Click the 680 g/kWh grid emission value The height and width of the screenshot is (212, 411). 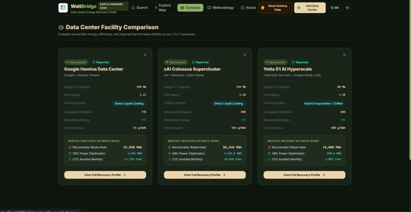[x=338, y=128]
